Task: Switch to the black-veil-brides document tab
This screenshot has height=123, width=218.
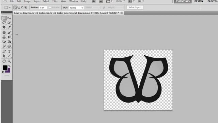Action: tap(66, 13)
